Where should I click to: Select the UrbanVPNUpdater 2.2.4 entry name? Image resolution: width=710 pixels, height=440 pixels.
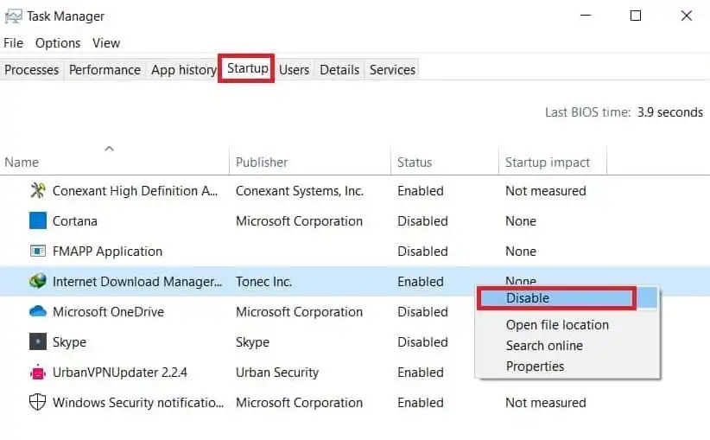click(120, 373)
